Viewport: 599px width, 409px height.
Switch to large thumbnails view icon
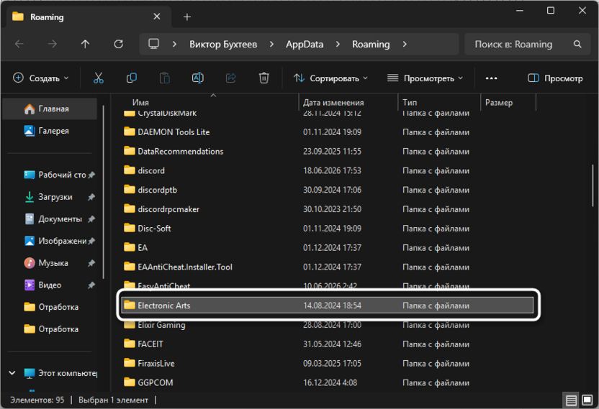click(587, 400)
